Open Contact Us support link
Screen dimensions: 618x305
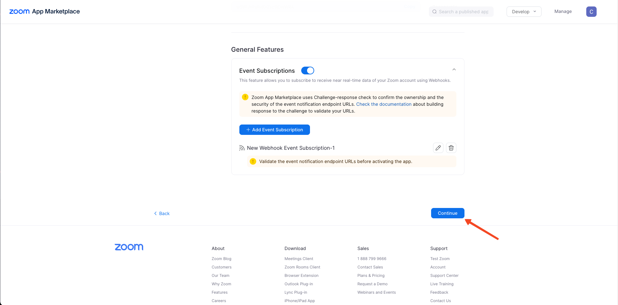441,301
